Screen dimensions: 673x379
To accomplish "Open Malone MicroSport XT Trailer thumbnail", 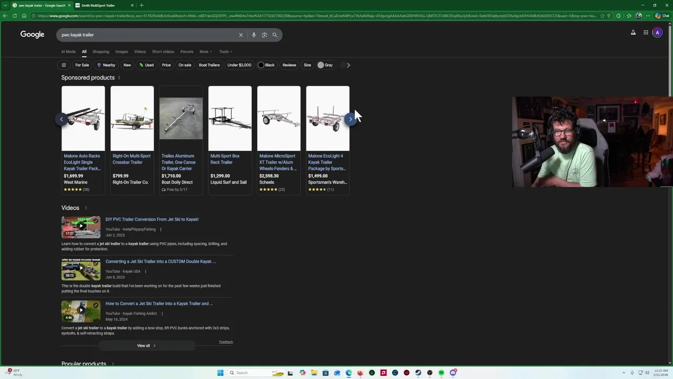I will pos(279,118).
